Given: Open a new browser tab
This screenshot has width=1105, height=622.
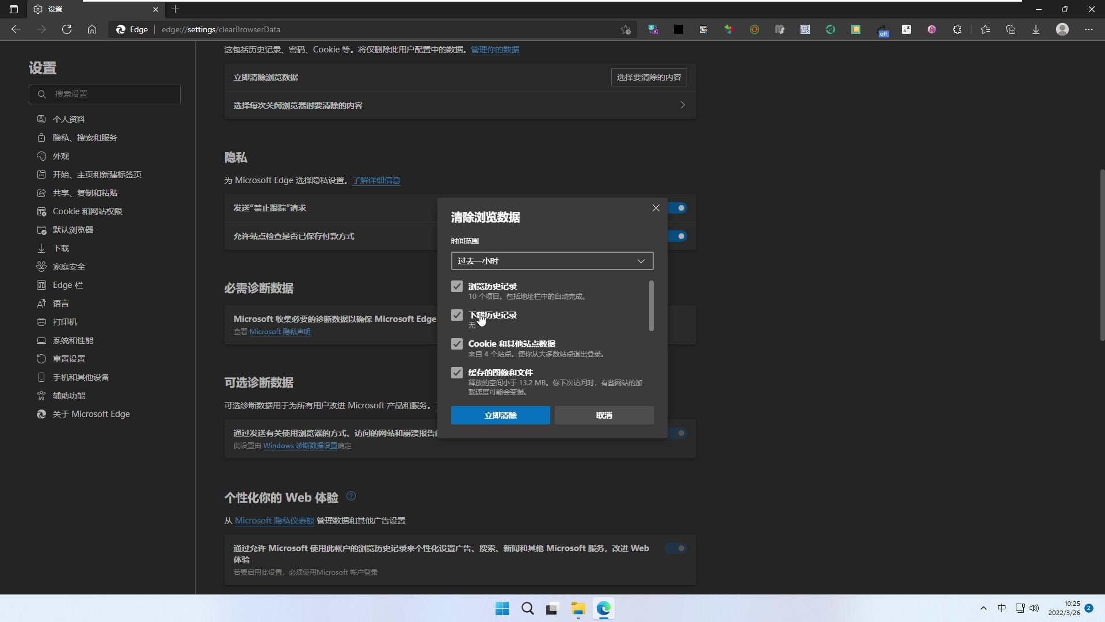Looking at the screenshot, I should pos(176,9).
